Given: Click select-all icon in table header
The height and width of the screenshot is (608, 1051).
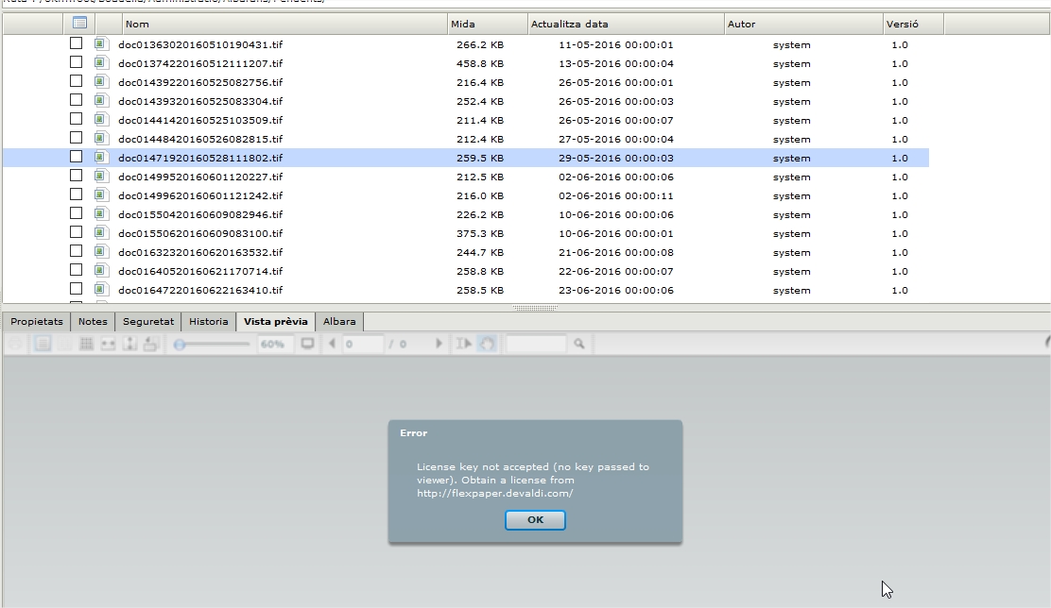Looking at the screenshot, I should [x=80, y=24].
